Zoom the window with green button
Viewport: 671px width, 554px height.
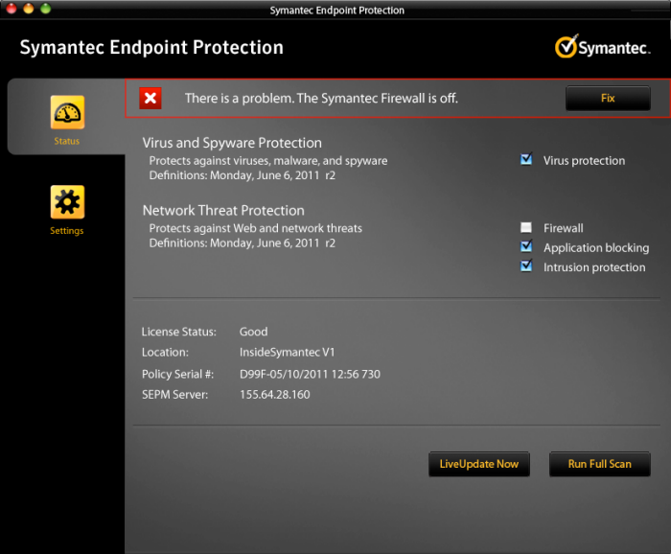45,8
